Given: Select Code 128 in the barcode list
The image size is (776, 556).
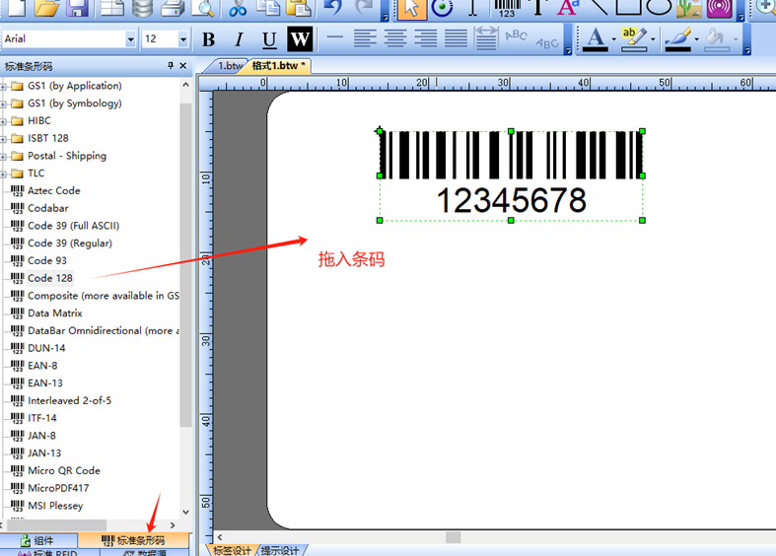Looking at the screenshot, I should click(50, 278).
